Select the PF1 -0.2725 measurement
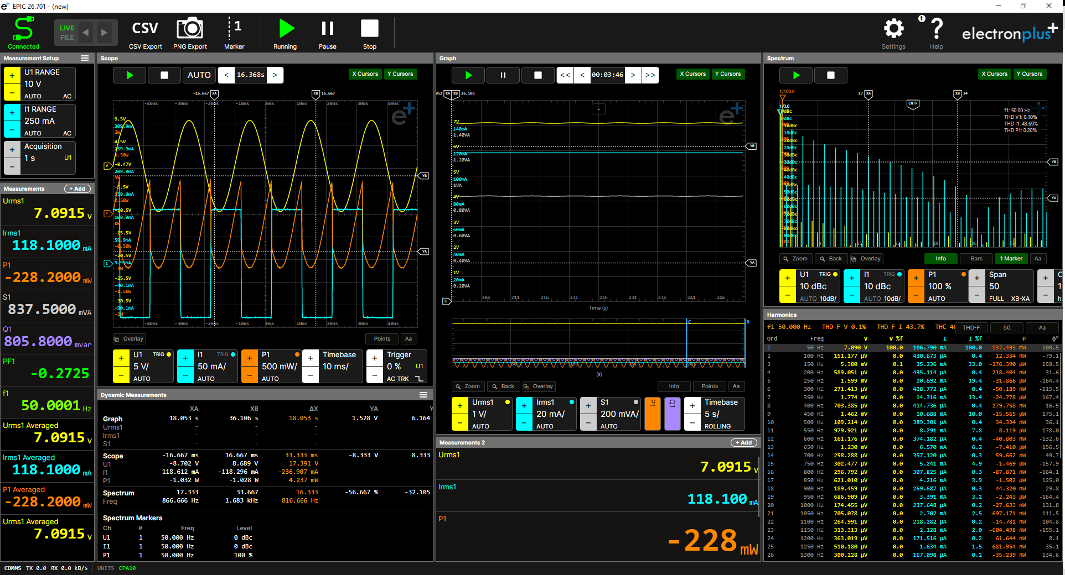 tap(47, 369)
